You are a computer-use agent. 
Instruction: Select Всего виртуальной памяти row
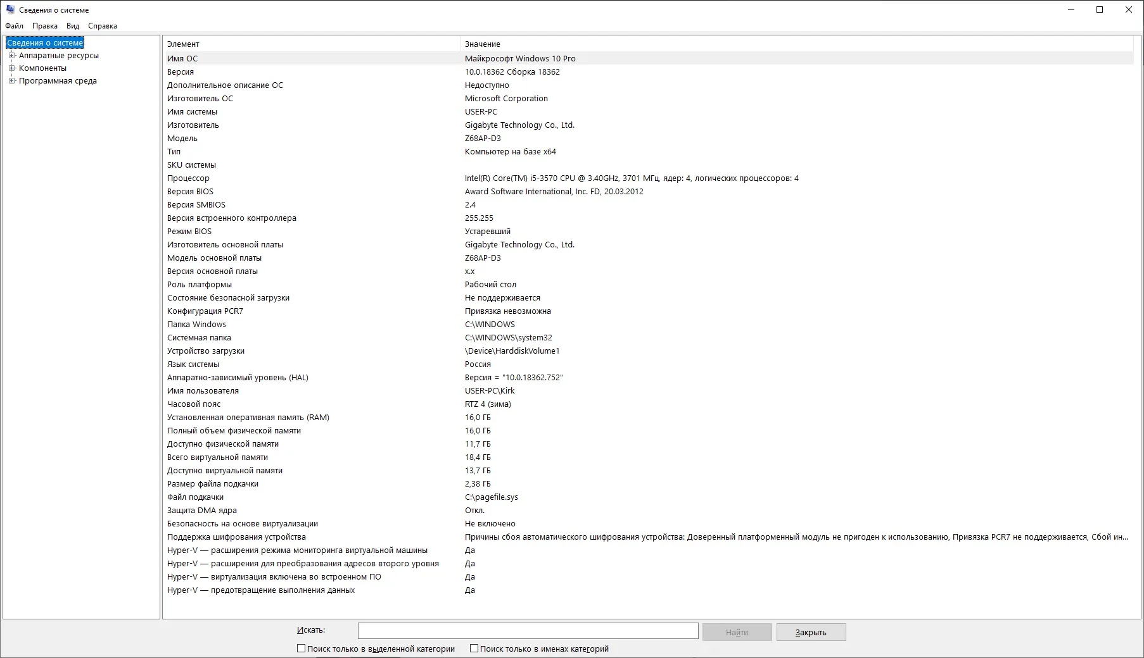[x=648, y=457]
